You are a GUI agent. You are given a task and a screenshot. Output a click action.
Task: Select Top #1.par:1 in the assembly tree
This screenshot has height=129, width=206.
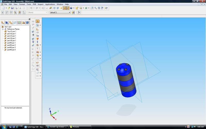coord(11,31)
